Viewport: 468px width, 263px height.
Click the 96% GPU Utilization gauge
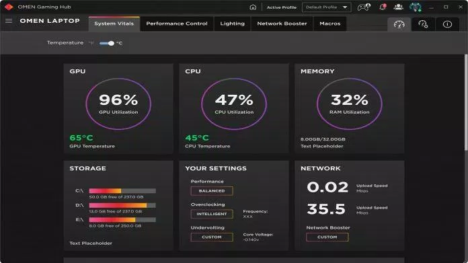point(118,104)
